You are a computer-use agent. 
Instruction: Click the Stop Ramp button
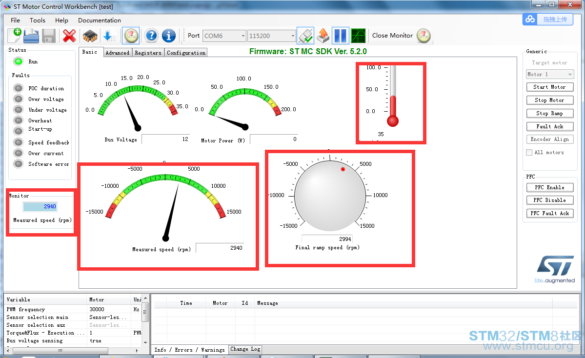pyautogui.click(x=550, y=113)
